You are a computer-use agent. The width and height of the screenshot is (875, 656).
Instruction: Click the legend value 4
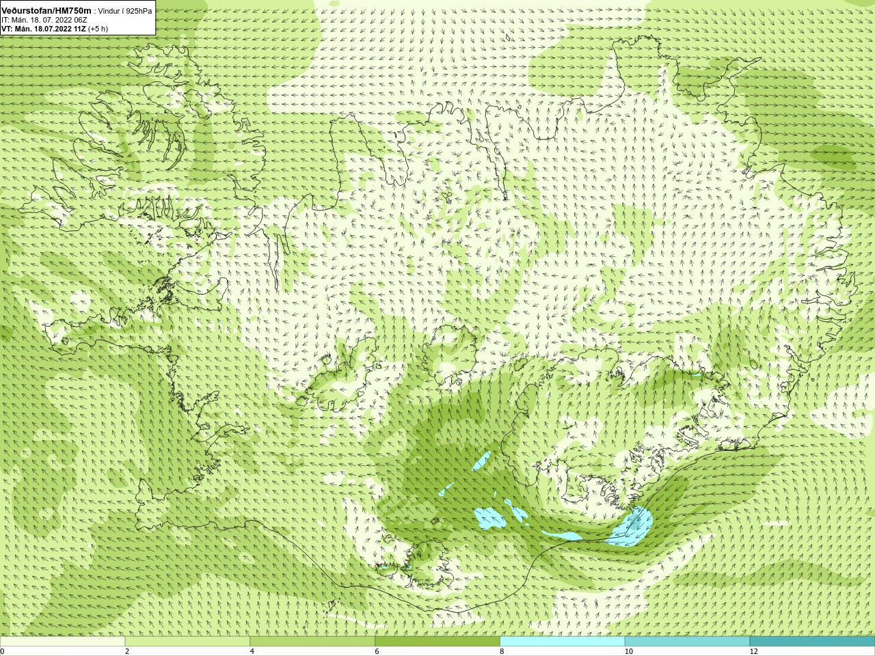pos(252,651)
